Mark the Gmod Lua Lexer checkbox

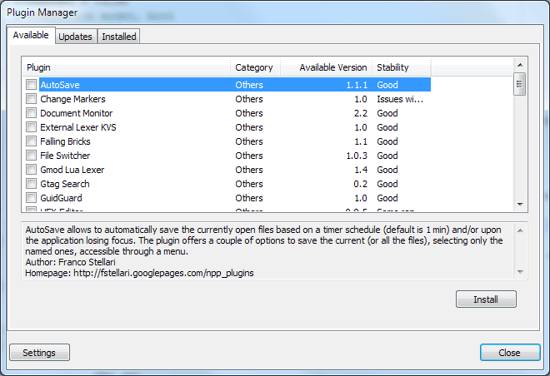click(31, 170)
